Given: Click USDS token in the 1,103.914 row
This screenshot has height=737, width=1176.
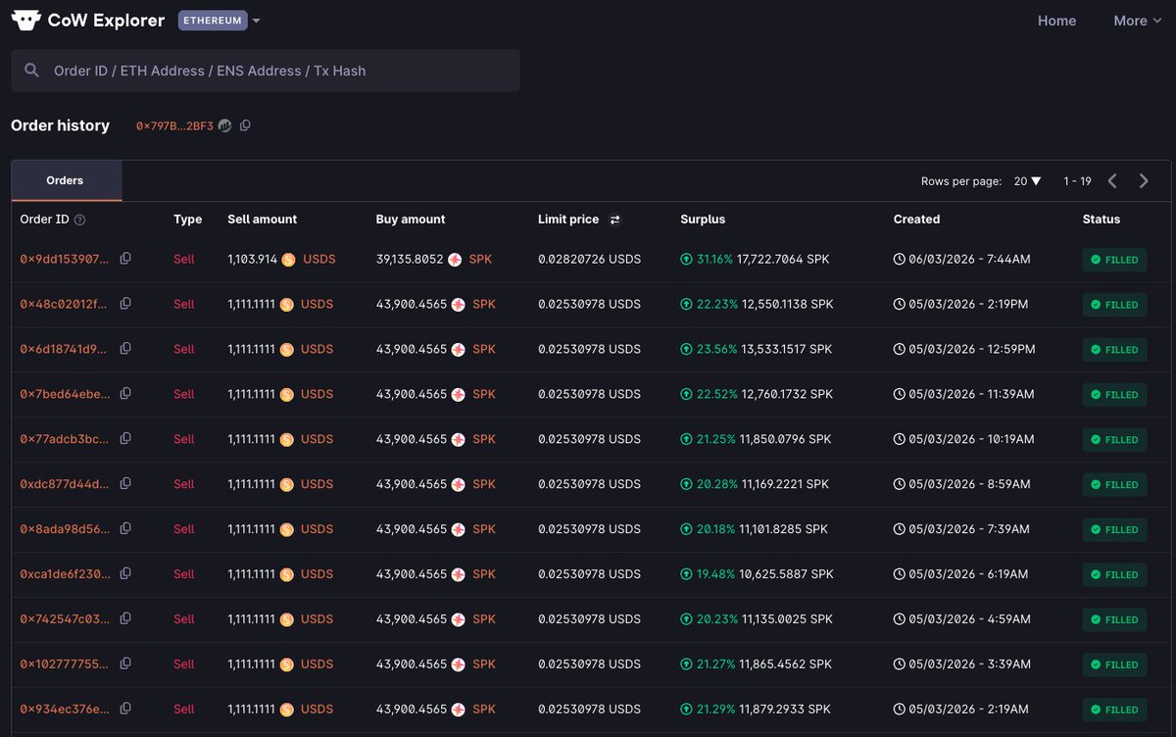Looking at the screenshot, I should click(x=318, y=260).
